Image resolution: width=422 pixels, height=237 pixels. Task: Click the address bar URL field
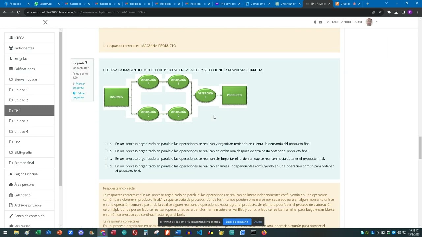tap(198, 12)
